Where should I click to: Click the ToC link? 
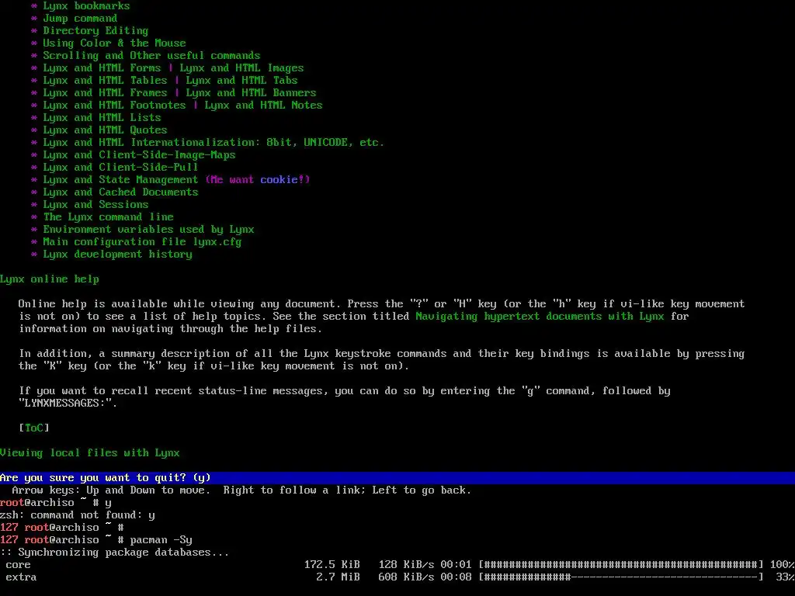[34, 428]
